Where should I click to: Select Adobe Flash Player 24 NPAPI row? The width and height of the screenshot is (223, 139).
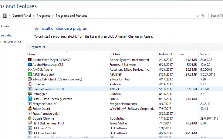pos(125,60)
